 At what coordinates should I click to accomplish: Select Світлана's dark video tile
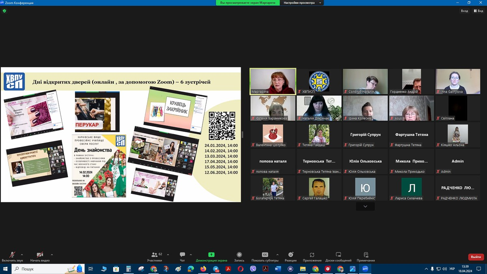458,108
